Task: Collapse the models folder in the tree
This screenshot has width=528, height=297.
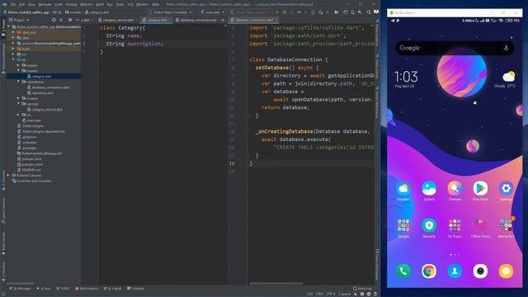Action: click(x=18, y=71)
